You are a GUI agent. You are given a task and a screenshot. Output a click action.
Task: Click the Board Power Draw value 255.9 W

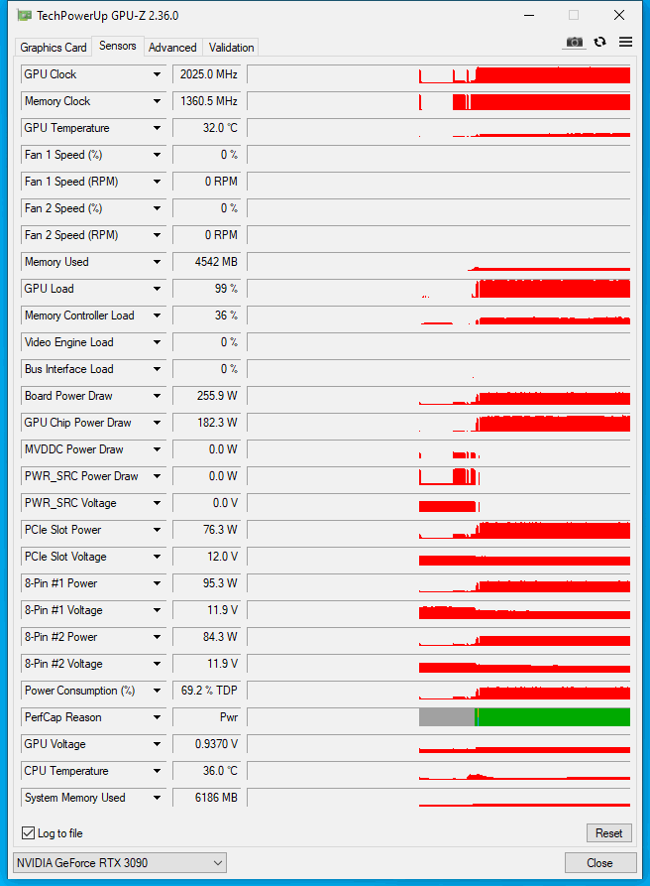[207, 396]
